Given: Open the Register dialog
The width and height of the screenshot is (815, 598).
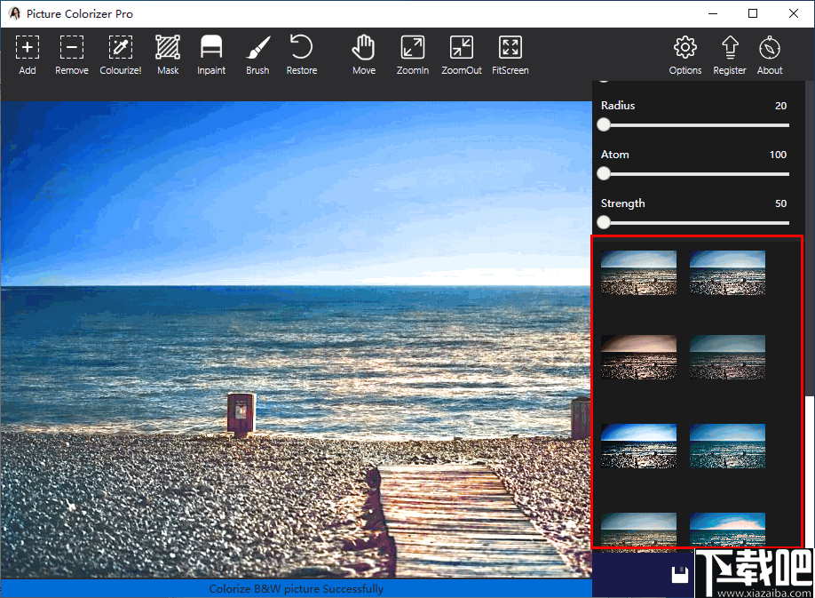Looking at the screenshot, I should tap(729, 53).
